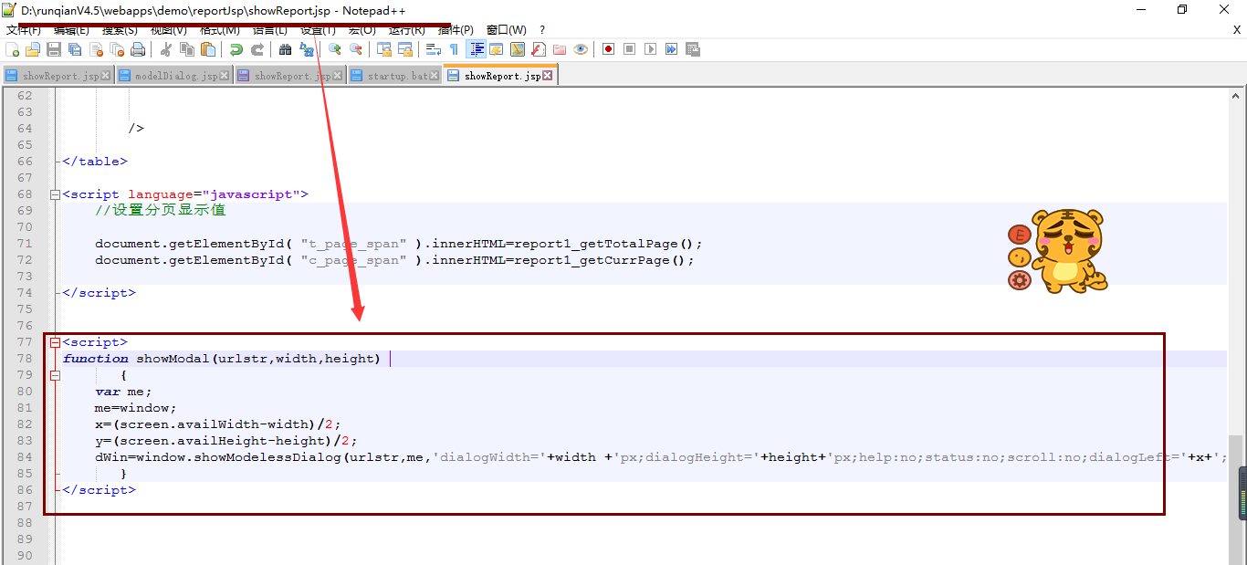1247x565 pixels.
Task: Click the comment '//设置分页显示值'
Action: pos(161,211)
